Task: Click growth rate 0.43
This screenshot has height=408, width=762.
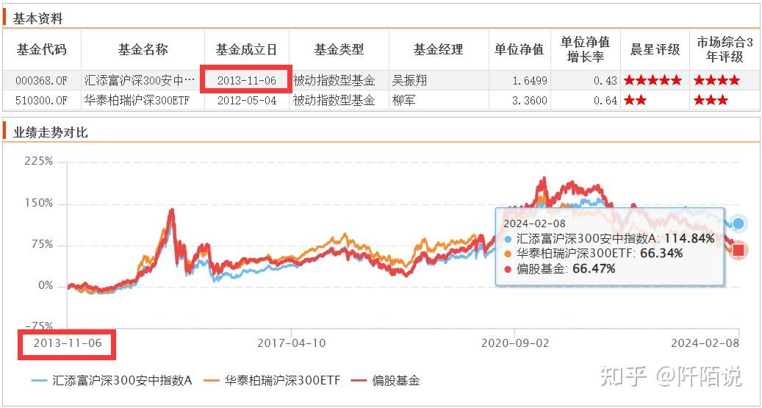Action: (605, 81)
